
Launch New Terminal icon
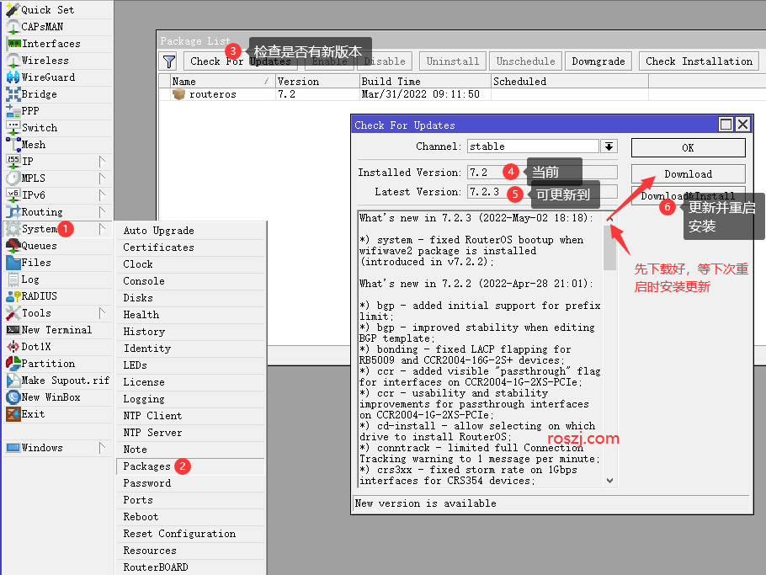(13, 330)
